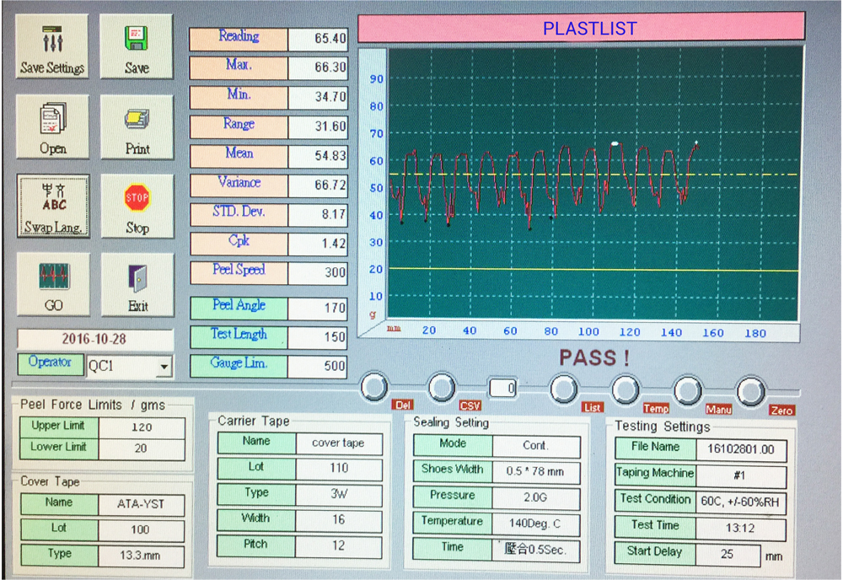This screenshot has height=580, width=843.
Task: Open a file using the Open icon
Action: click(52, 126)
